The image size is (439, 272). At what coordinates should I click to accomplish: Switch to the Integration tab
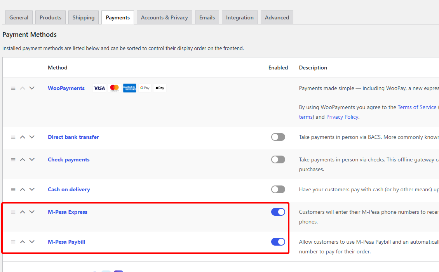[240, 17]
